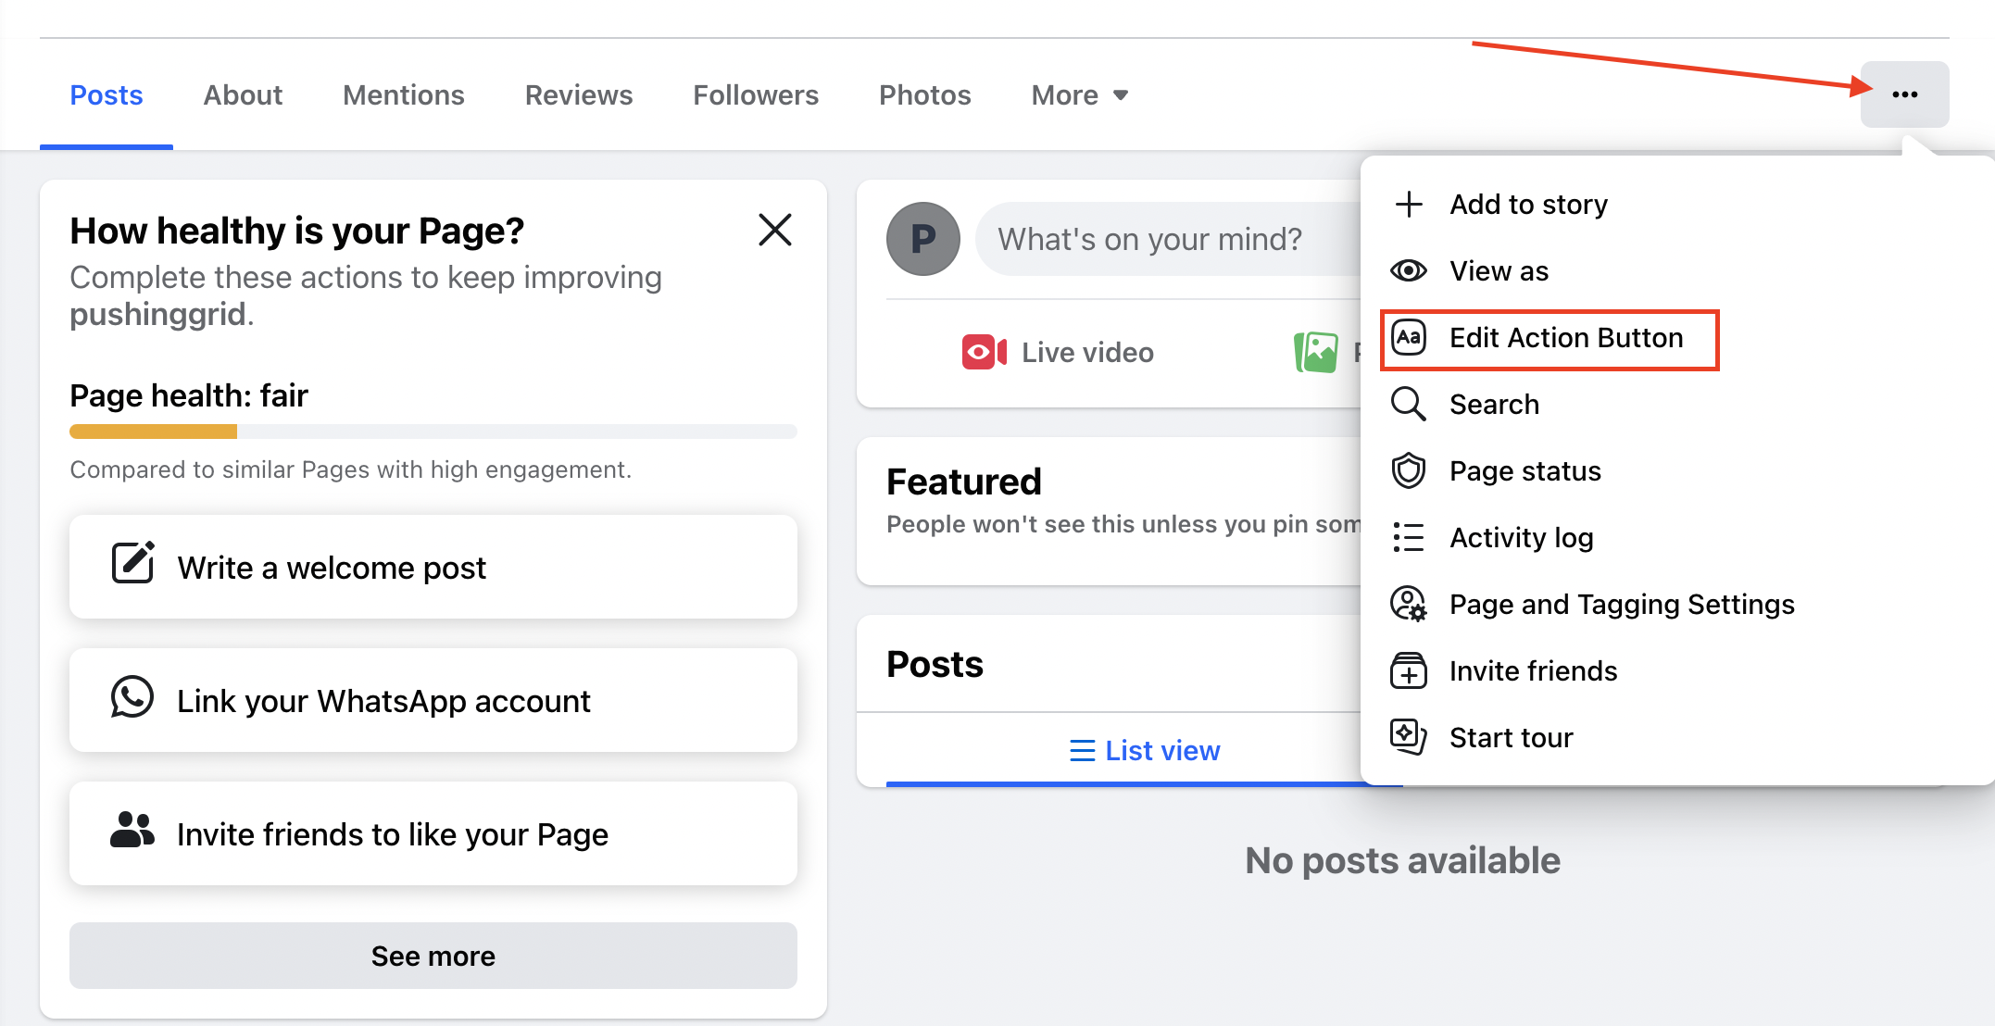
Task: Open Page and Tagging Settings icon
Action: click(1409, 604)
